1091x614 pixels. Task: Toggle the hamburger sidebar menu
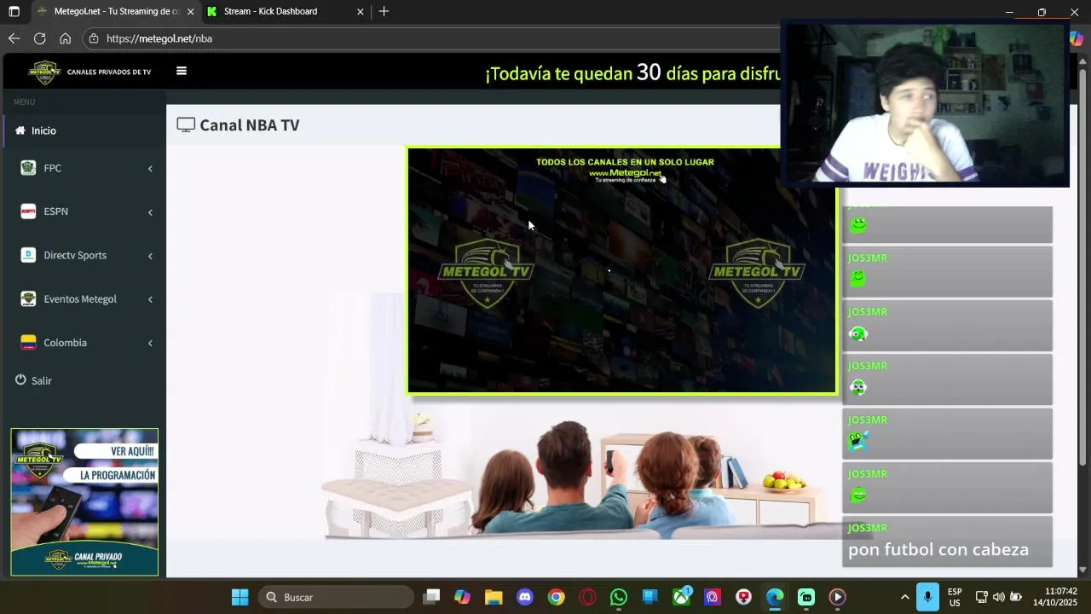[x=181, y=71]
